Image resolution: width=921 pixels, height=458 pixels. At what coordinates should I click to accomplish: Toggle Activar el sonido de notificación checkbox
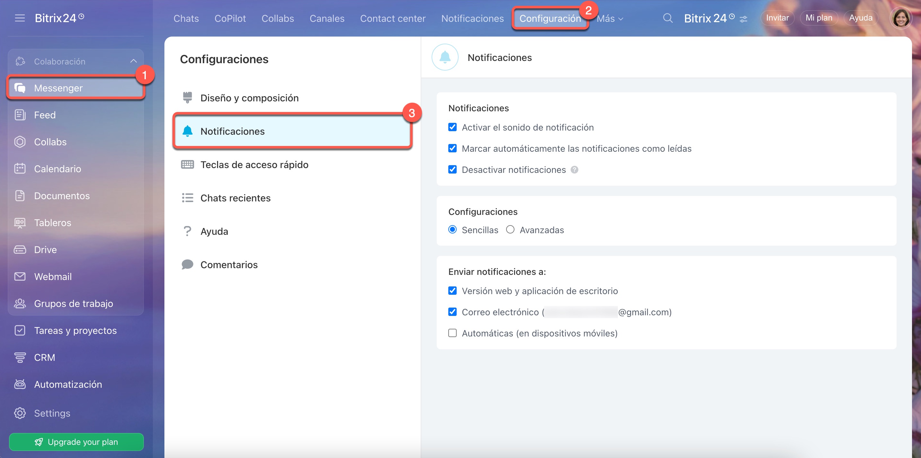(453, 127)
